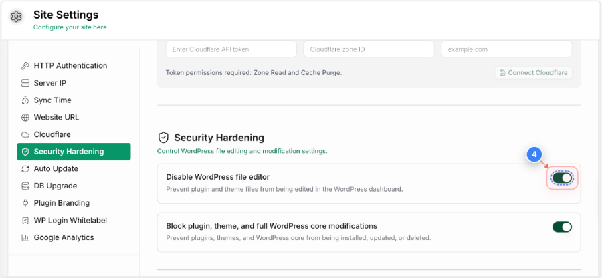Click the Website URL globe icon
This screenshot has height=278, width=602.
click(25, 118)
